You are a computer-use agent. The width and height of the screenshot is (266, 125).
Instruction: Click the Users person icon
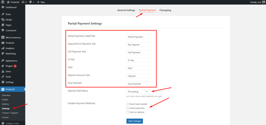[3, 71]
